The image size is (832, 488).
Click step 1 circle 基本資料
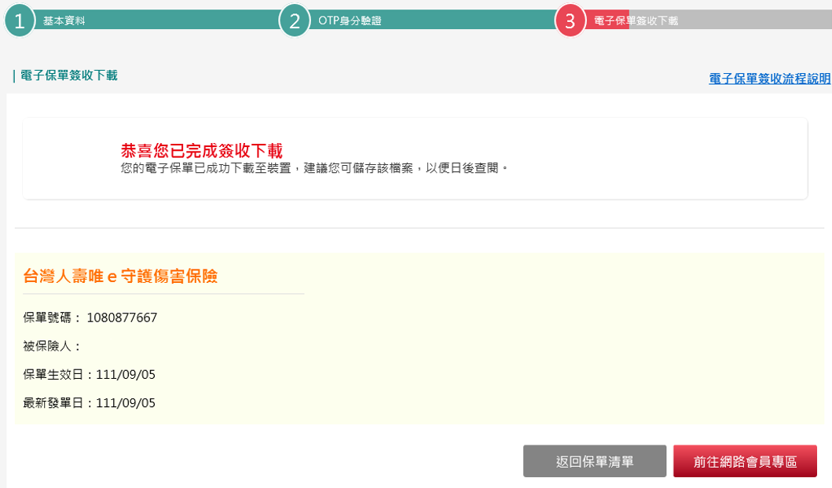[20, 20]
